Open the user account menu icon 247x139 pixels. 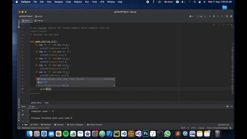pos(191,16)
